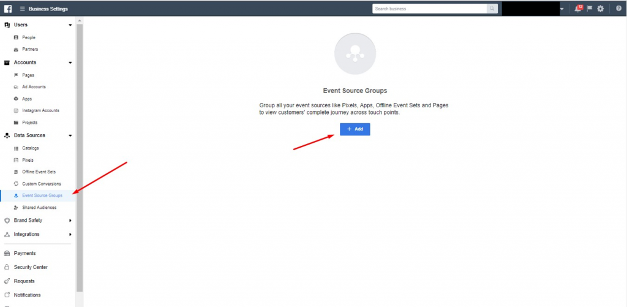Click the Apps cube icon
Screen dimensions: 627x307
pos(16,99)
